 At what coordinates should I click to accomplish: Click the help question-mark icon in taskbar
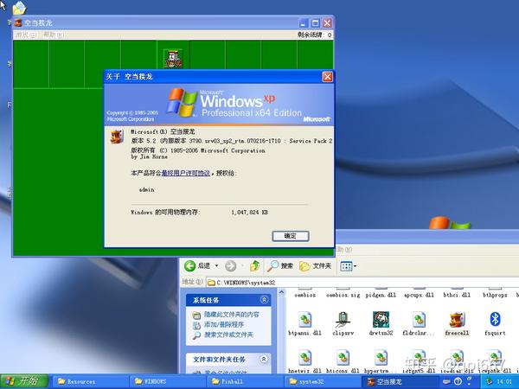pos(458,381)
